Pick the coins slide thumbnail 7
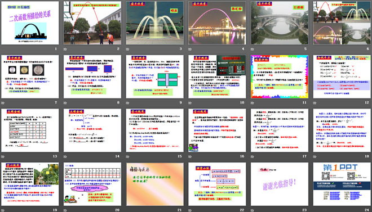The height and width of the screenshot is (212, 372). tap(30, 76)
